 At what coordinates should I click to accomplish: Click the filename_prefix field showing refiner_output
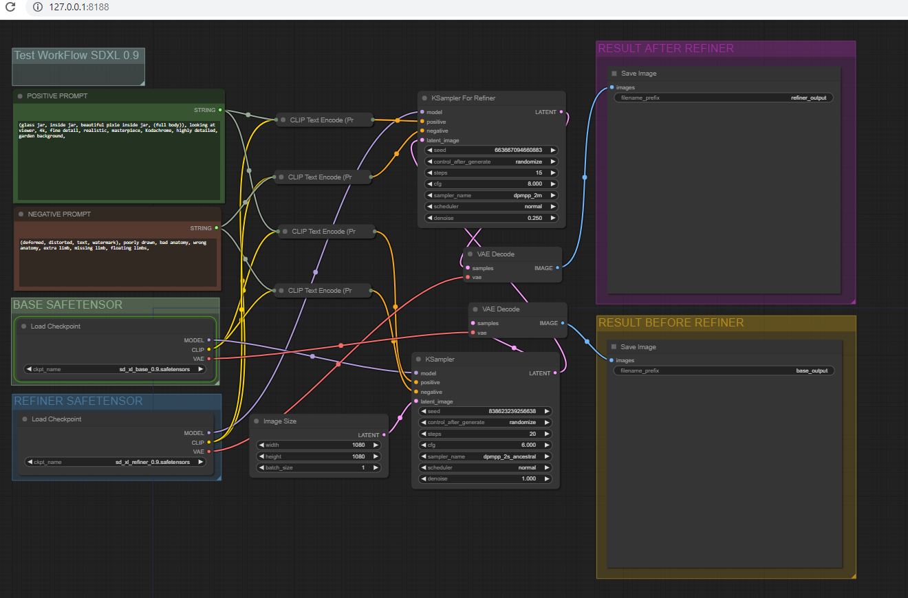(724, 98)
